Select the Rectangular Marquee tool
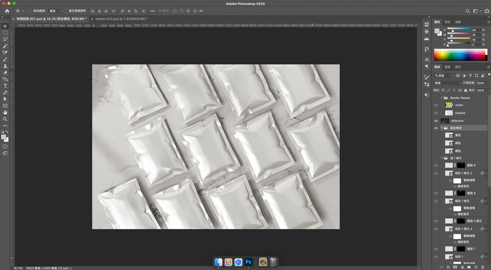 (x=5, y=33)
